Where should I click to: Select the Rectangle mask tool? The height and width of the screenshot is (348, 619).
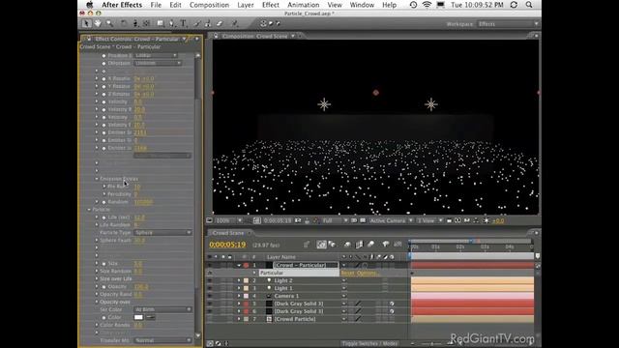click(x=161, y=23)
